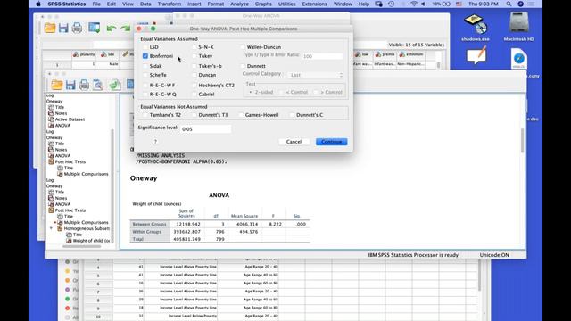Enable Tamhane's T2 checkbox
Image resolution: width=571 pixels, height=321 pixels.
145,115
